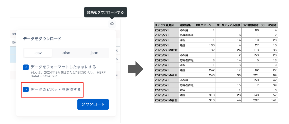Image resolution: width=289 pixels, height=124 pixels.
Task: Select the .json format tab
Action: pos(94,53)
